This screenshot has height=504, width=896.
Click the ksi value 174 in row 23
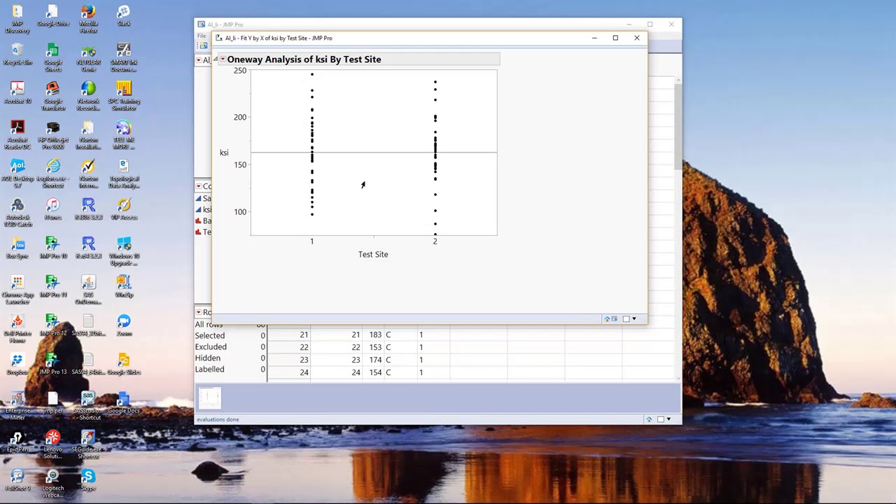coord(375,360)
